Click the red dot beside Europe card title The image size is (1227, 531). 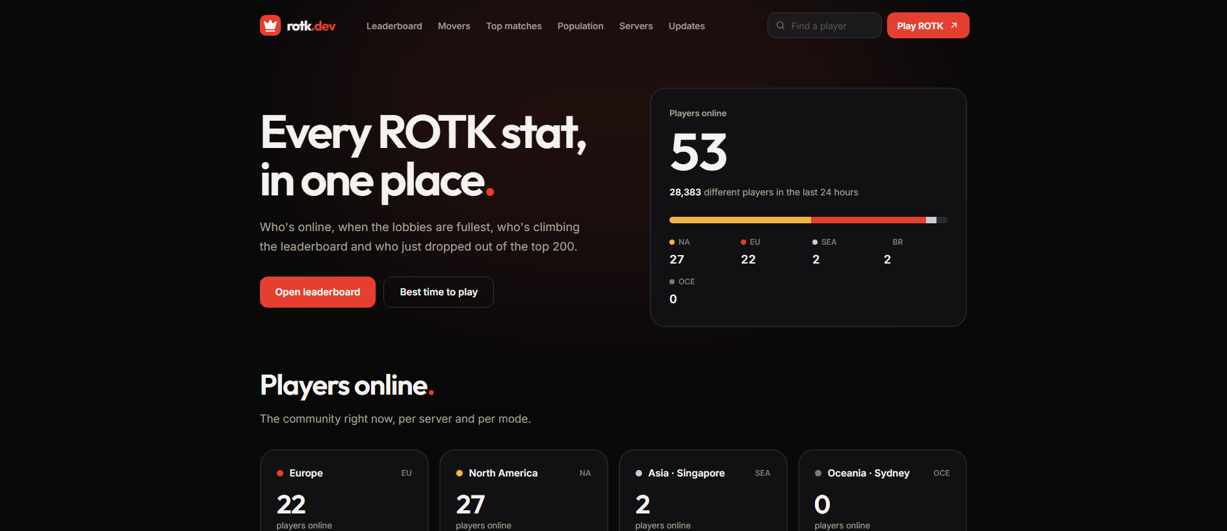pyautogui.click(x=280, y=473)
